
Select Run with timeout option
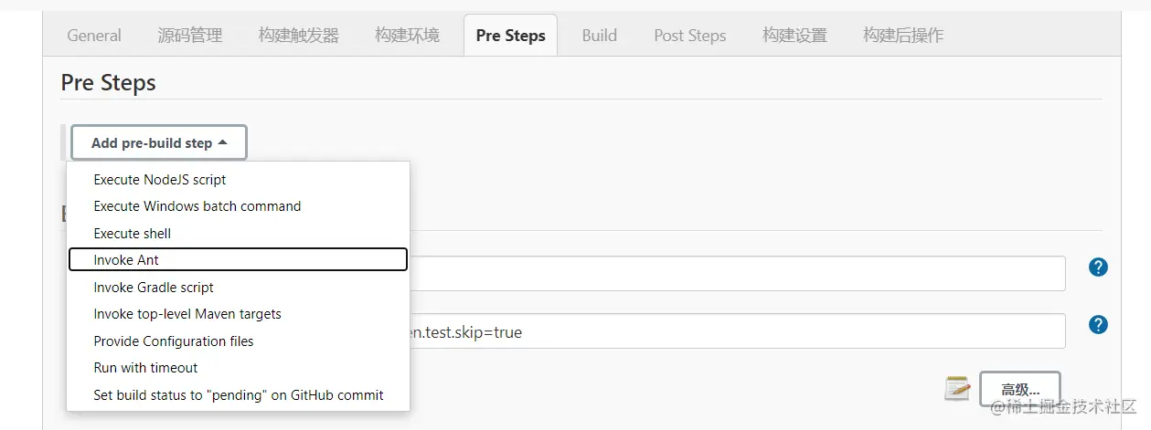145,368
